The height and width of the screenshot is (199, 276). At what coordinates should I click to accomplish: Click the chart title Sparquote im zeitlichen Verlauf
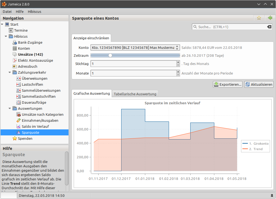point(173,103)
